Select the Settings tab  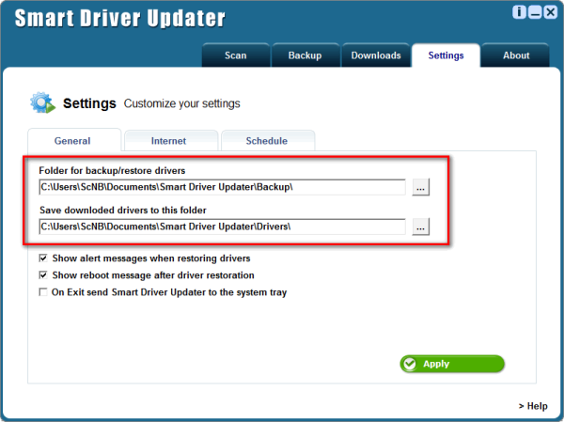446,55
